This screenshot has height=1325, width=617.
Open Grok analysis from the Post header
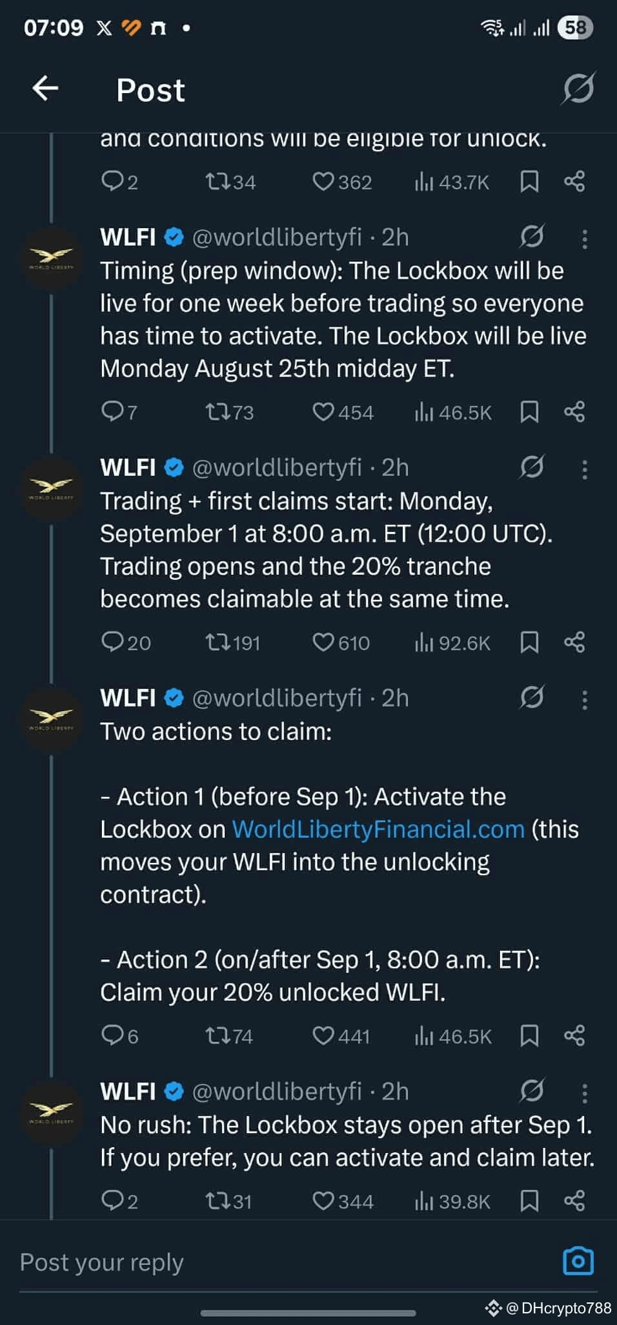[579, 90]
